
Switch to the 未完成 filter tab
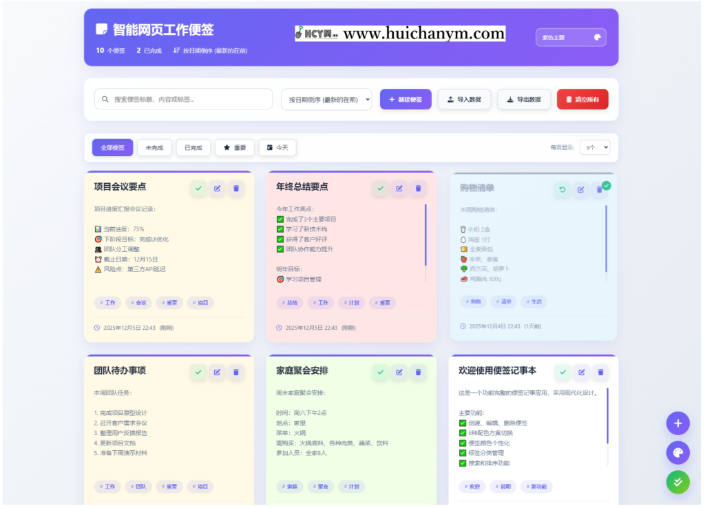pyautogui.click(x=154, y=147)
